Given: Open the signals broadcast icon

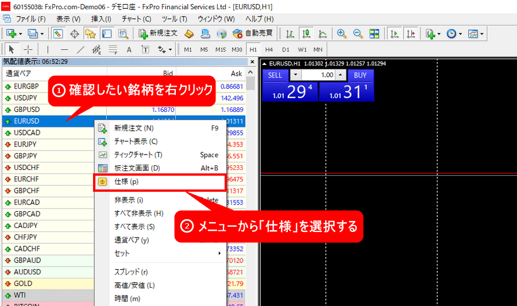Looking at the screenshot, I should coord(221,34).
